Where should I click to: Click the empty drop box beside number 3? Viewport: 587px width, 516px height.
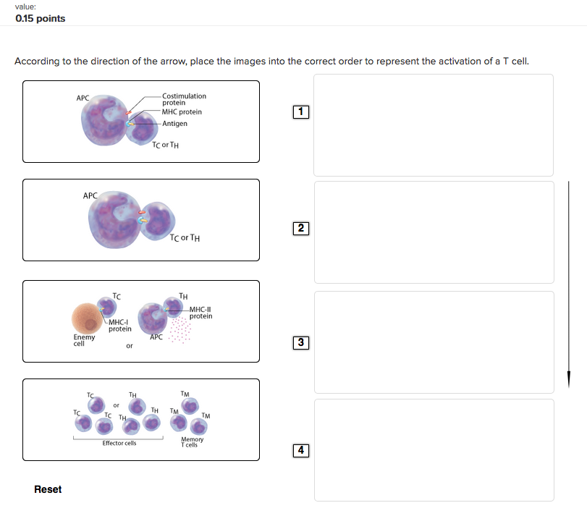(433, 342)
